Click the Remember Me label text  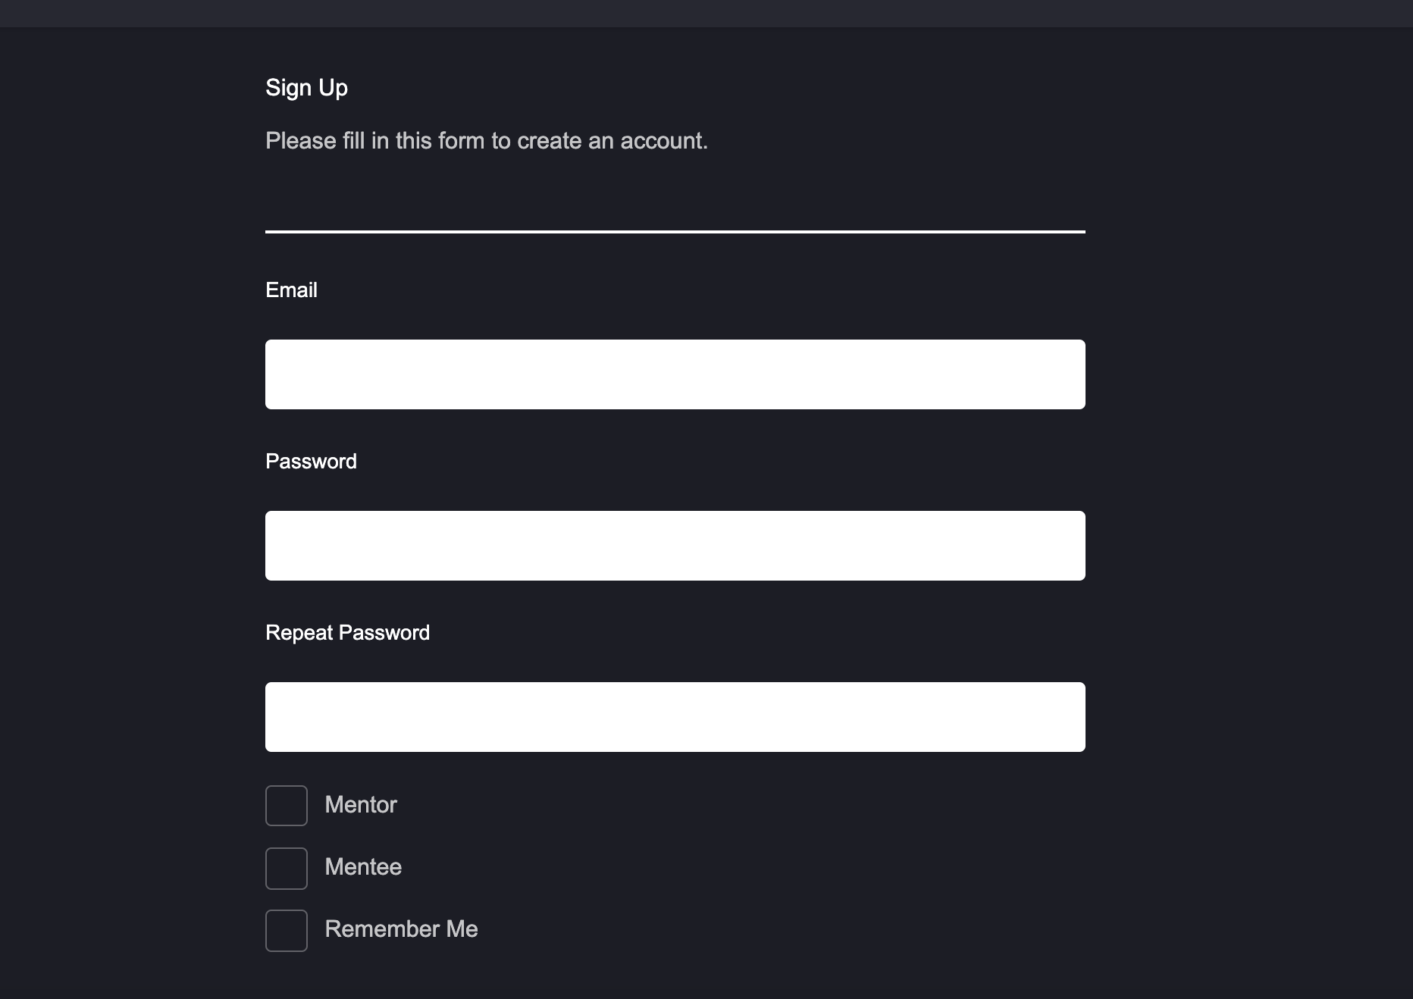tap(401, 929)
